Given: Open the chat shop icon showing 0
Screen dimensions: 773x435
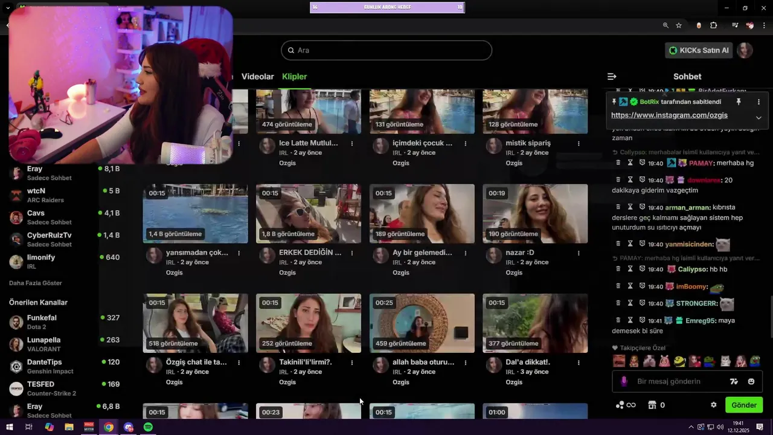Looking at the screenshot, I should click(656, 405).
